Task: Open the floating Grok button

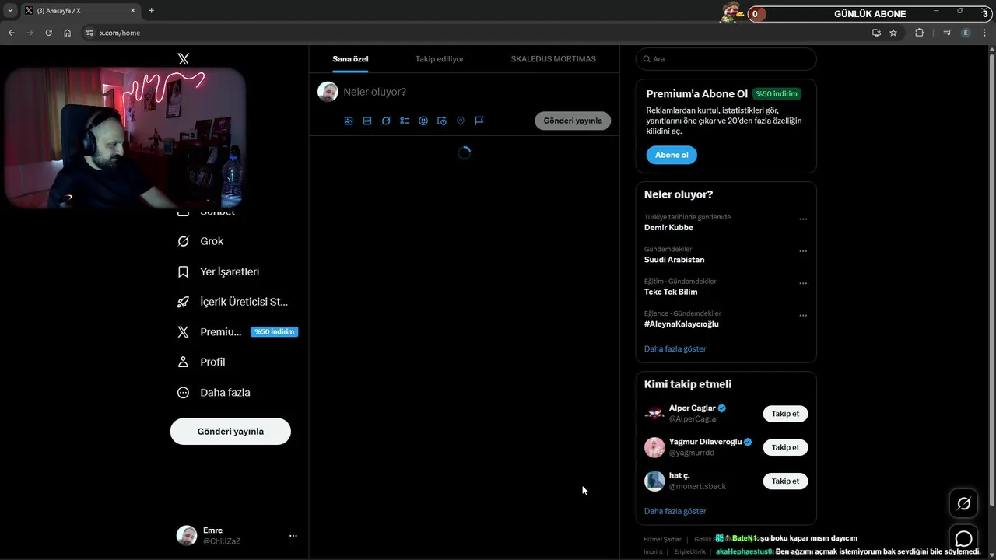Action: pyautogui.click(x=963, y=504)
